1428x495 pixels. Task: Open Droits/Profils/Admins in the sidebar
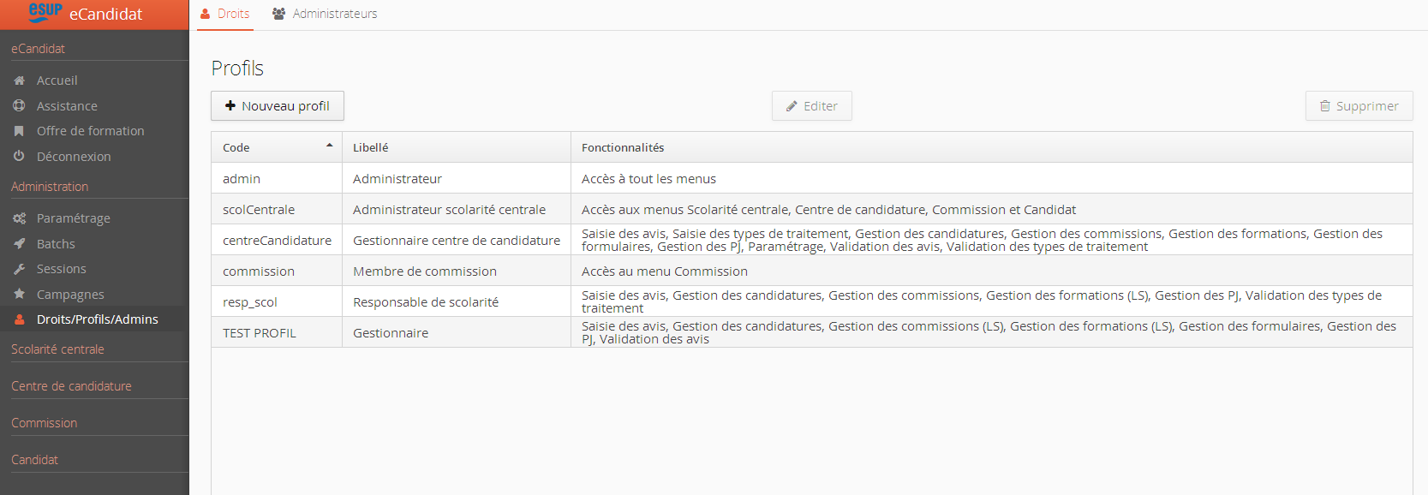click(x=97, y=319)
